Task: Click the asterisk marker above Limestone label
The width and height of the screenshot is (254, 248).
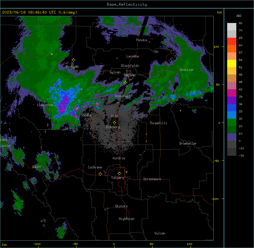Action: coord(45,102)
